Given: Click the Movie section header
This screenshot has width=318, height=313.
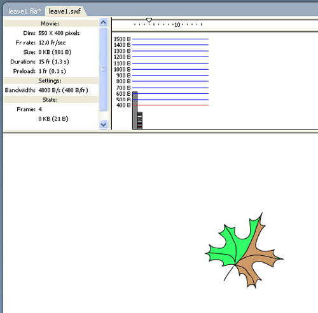Looking at the screenshot, I should click(51, 23).
